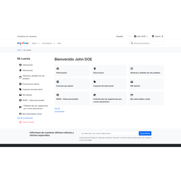Open Cupones de descuento card label
181x181 pixels.
coord(103,86)
